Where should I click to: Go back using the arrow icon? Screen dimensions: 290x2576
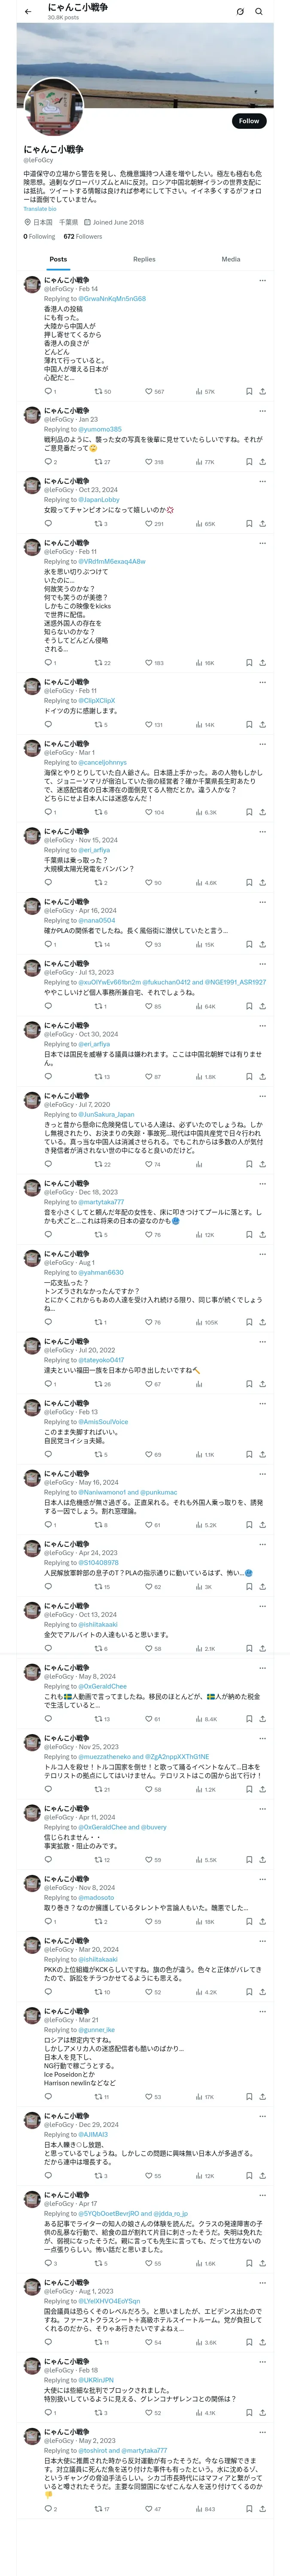(28, 12)
